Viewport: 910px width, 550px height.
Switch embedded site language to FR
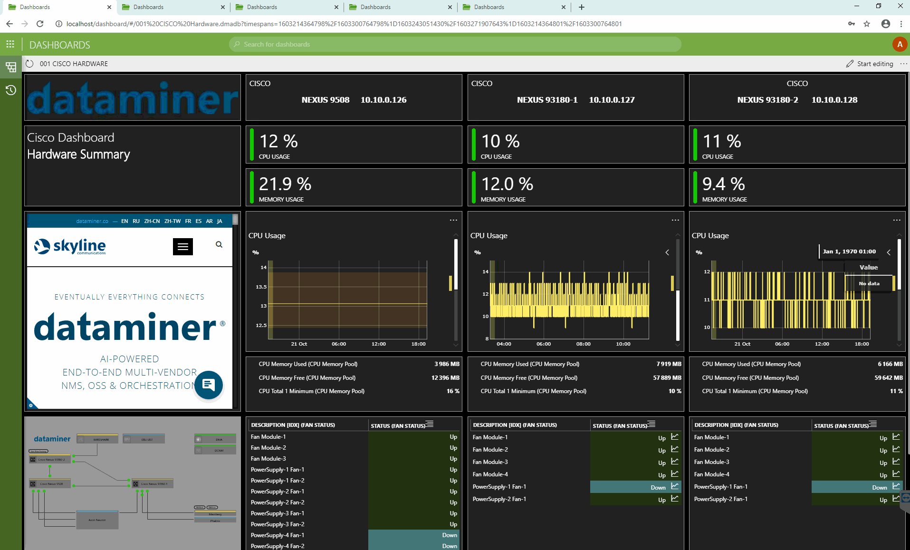tap(188, 221)
